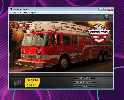Click the NONAME LAB logo
The image size is (124, 100).
click(x=18, y=82)
